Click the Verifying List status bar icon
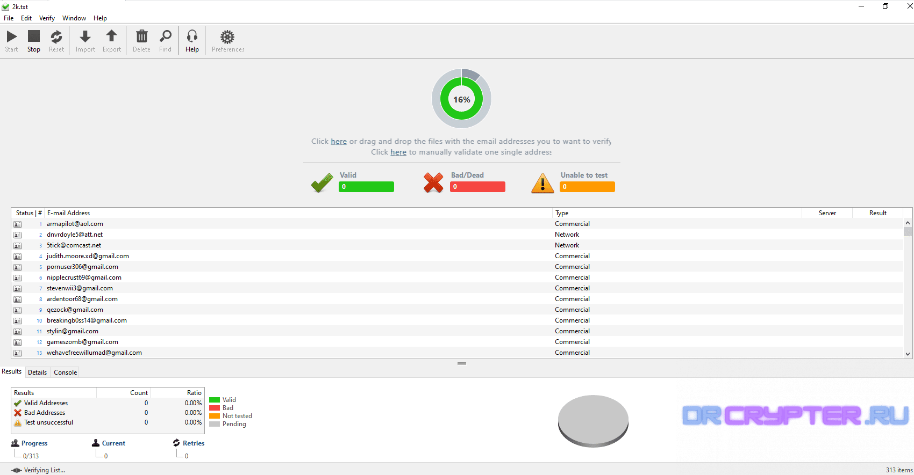Viewport: 914px width, 475px height. tap(17, 470)
